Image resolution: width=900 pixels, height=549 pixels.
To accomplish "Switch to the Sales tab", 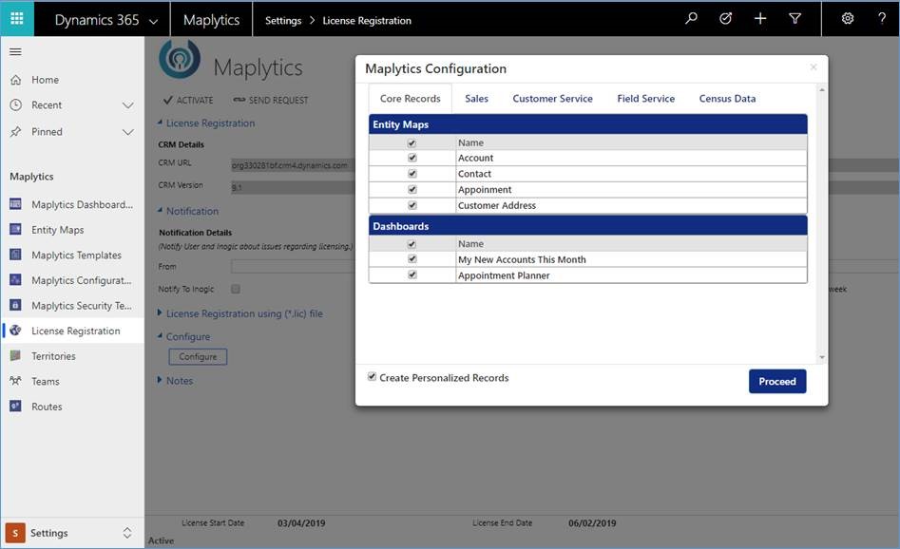I will 476,99.
